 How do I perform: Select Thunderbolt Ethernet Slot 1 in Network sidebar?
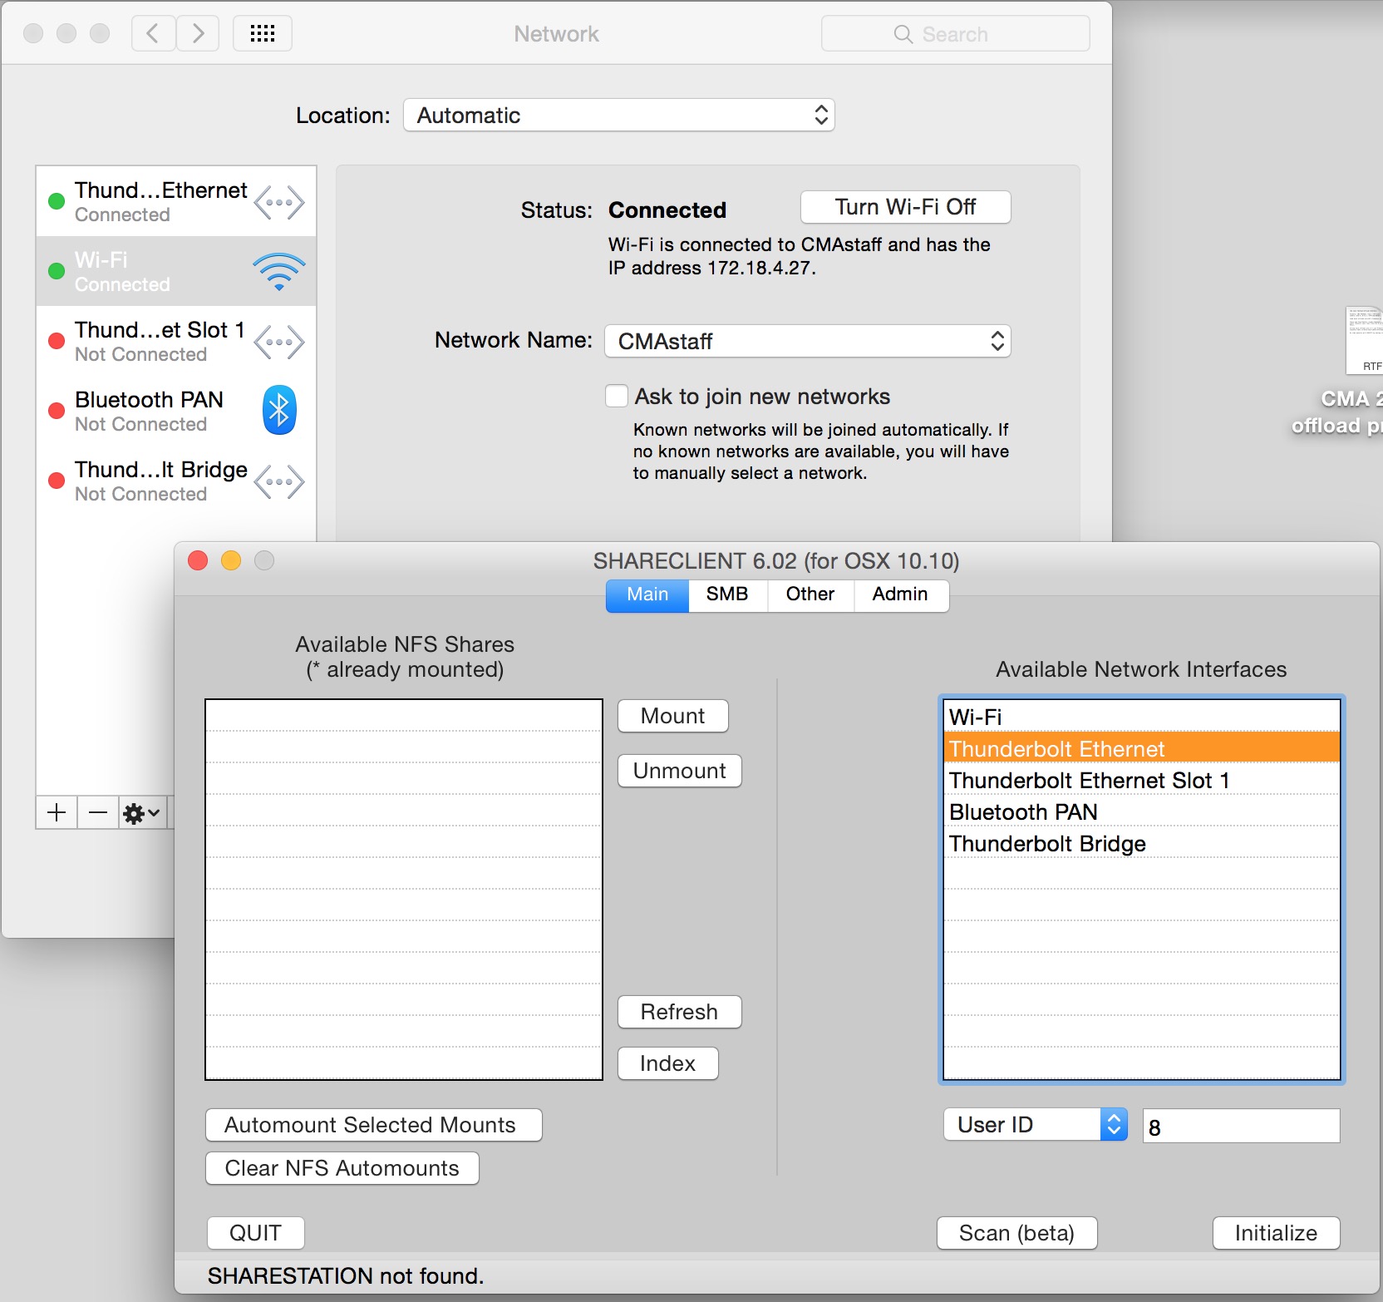[176, 342]
